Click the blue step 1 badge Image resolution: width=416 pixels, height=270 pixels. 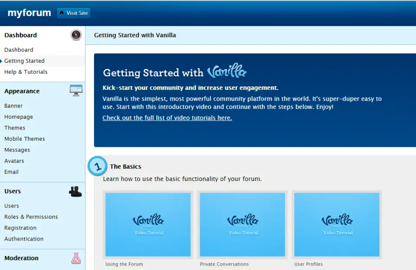(97, 166)
